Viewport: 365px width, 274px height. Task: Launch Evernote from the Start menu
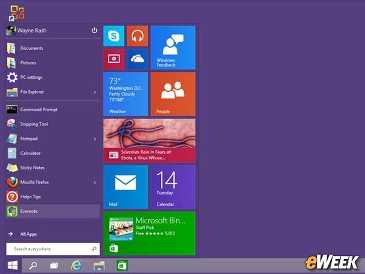52,211
